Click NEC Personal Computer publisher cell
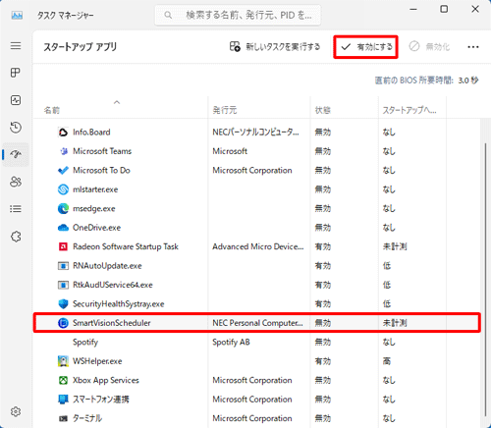491x428 pixels. (x=257, y=323)
